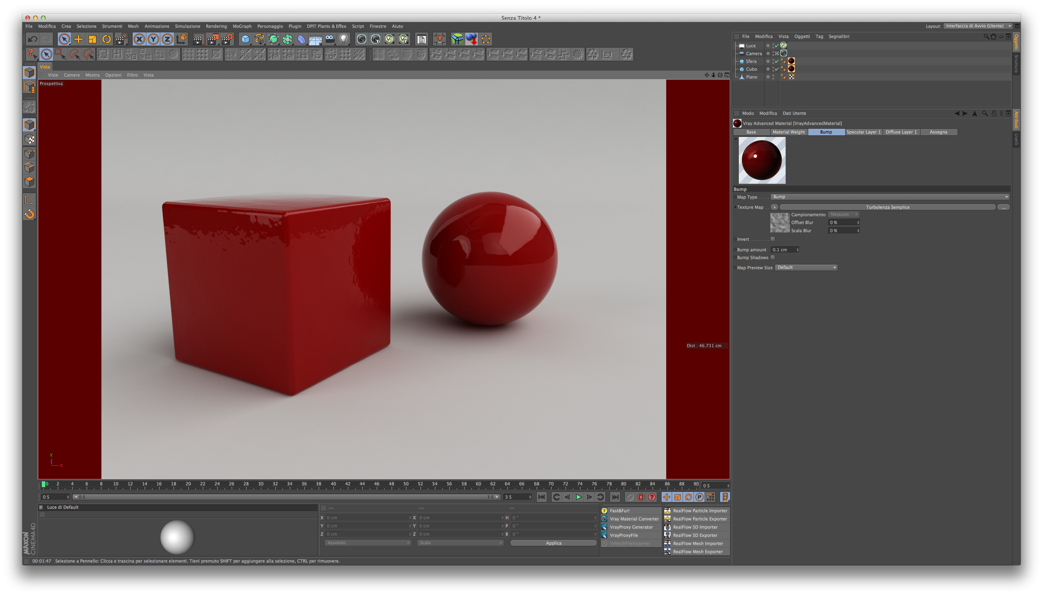Click the timeline play button
This screenshot has height=596, width=1043.
point(578,497)
